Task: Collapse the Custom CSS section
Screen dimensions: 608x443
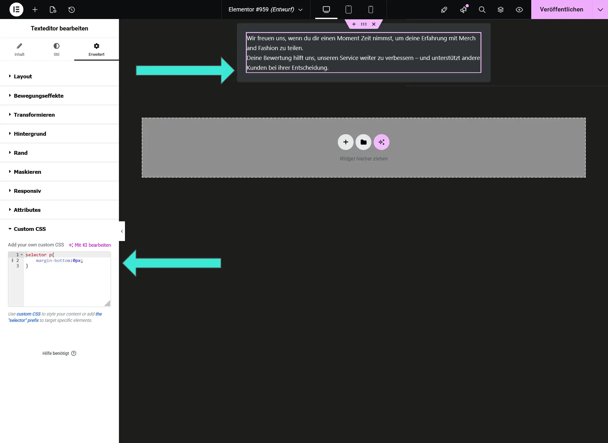Action: [30, 229]
